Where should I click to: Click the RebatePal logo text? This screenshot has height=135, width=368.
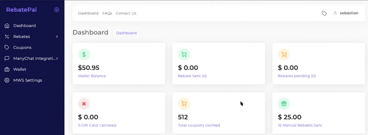pos(21,10)
